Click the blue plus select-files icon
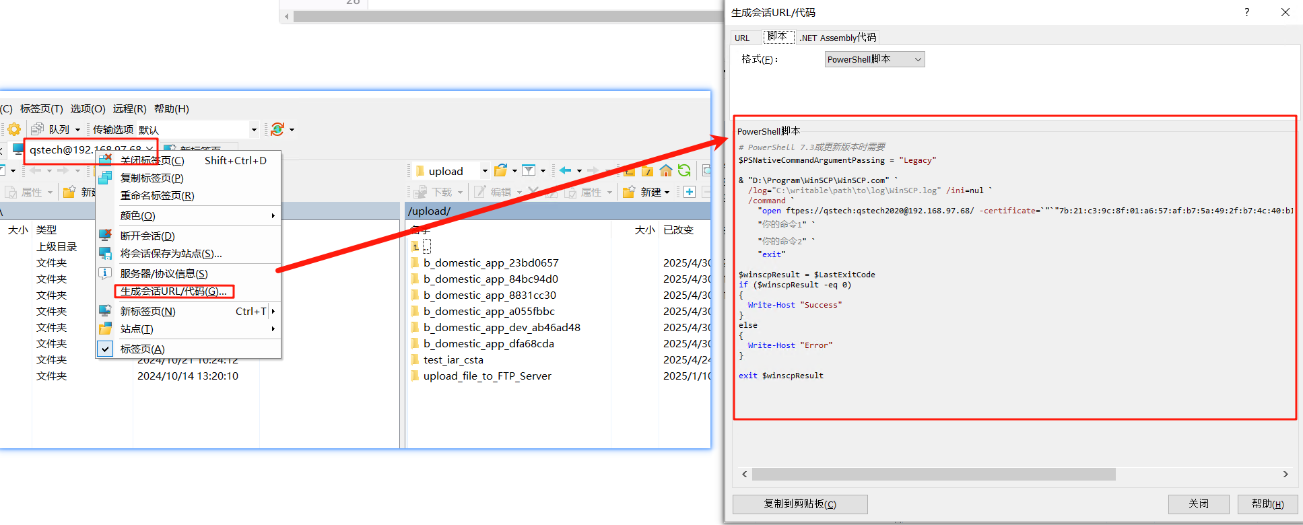Viewport: 1303px width, 525px height. pos(690,192)
